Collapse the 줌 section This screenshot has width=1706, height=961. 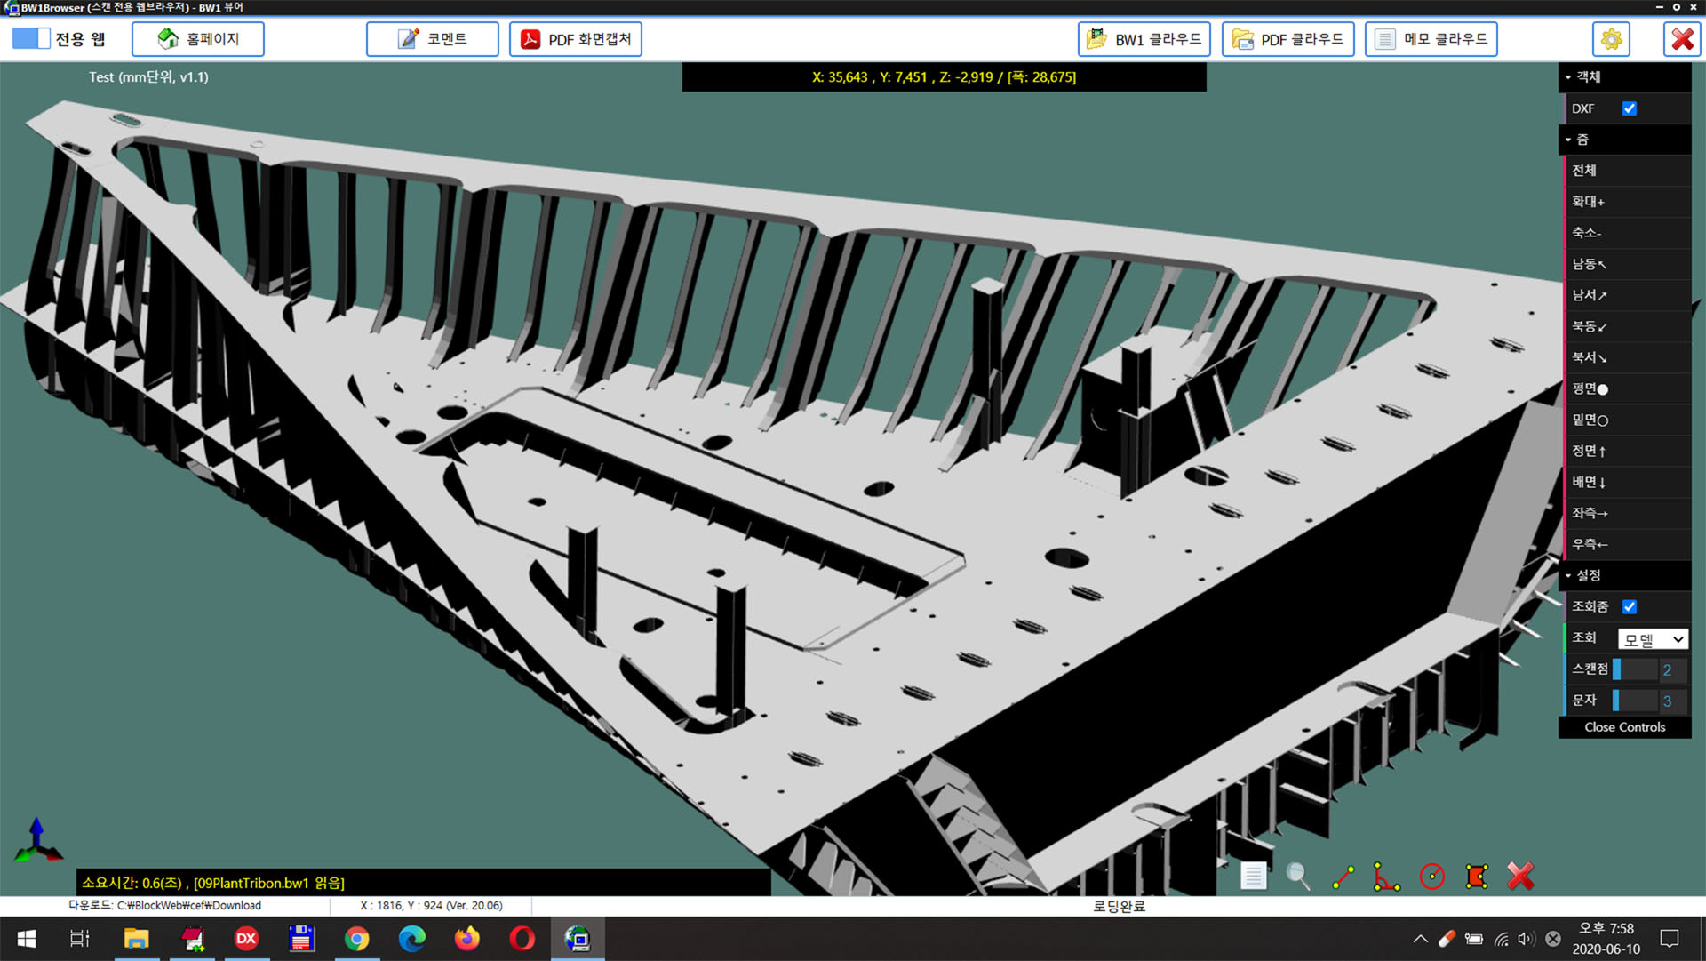click(x=1582, y=140)
